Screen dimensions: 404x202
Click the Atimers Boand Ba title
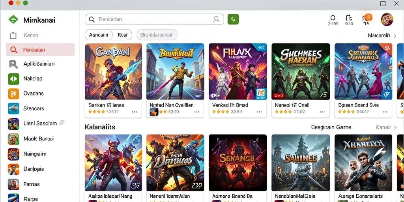pyautogui.click(x=232, y=196)
